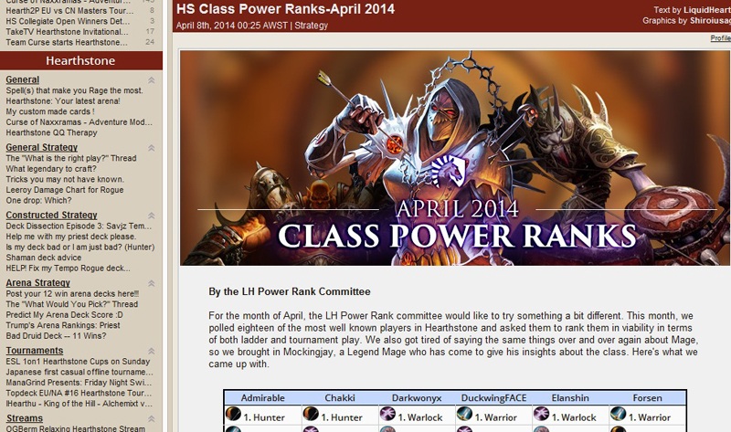Screen dimensions: 731x432
Task: Open 'The "What Would You Pick?" Thread'
Action: 72,304
